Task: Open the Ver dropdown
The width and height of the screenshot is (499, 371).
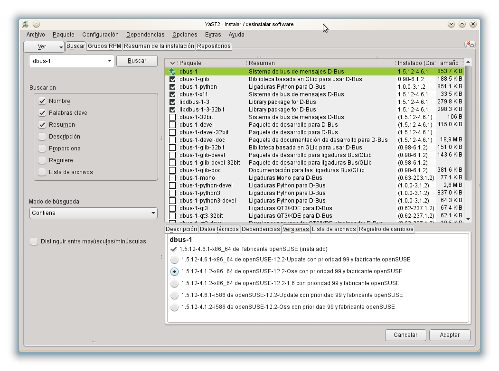Action: (x=44, y=46)
